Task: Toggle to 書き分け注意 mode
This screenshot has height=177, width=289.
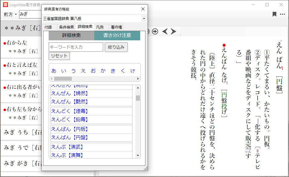Action: pos(117,35)
